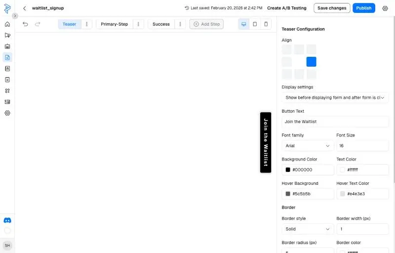Click the Button Text input field

[x=335, y=122]
